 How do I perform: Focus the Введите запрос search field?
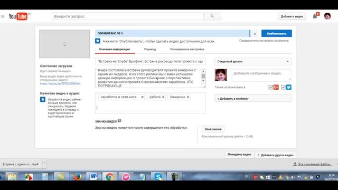coord(128,16)
